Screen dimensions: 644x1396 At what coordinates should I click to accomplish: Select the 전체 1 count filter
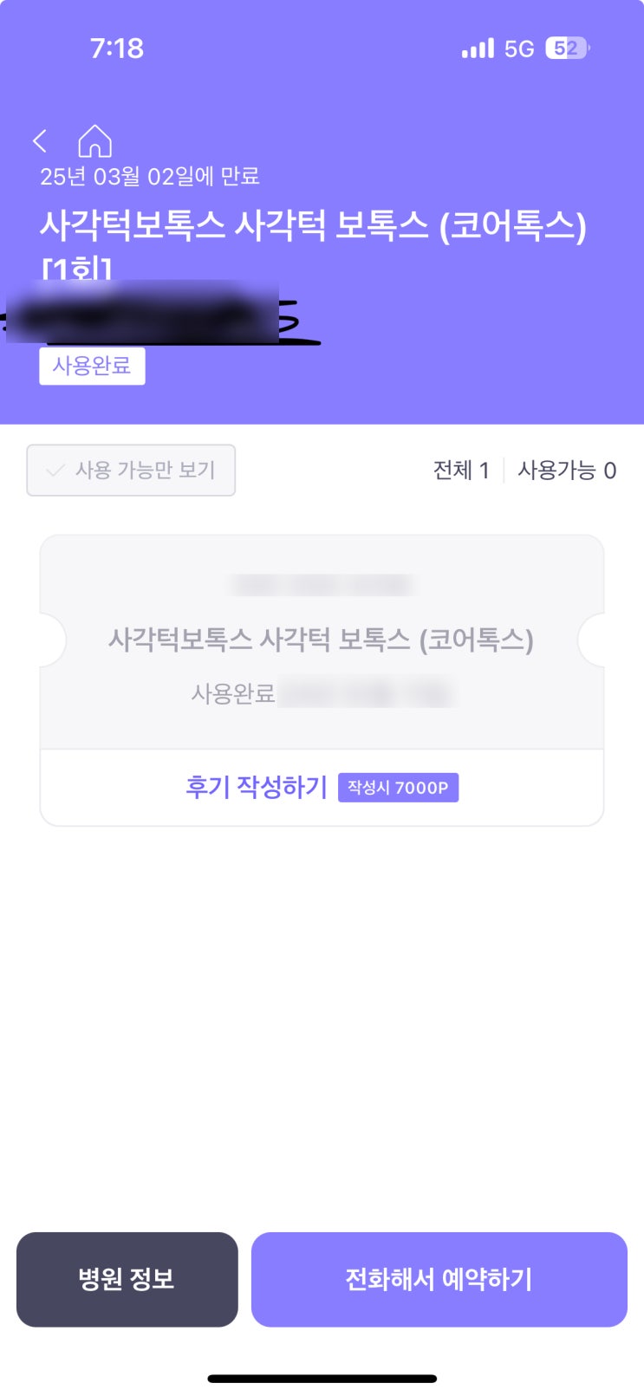coord(461,471)
